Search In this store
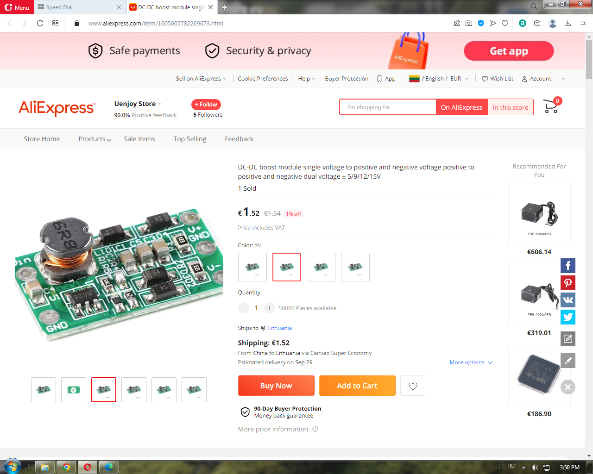593x474 pixels. [511, 107]
